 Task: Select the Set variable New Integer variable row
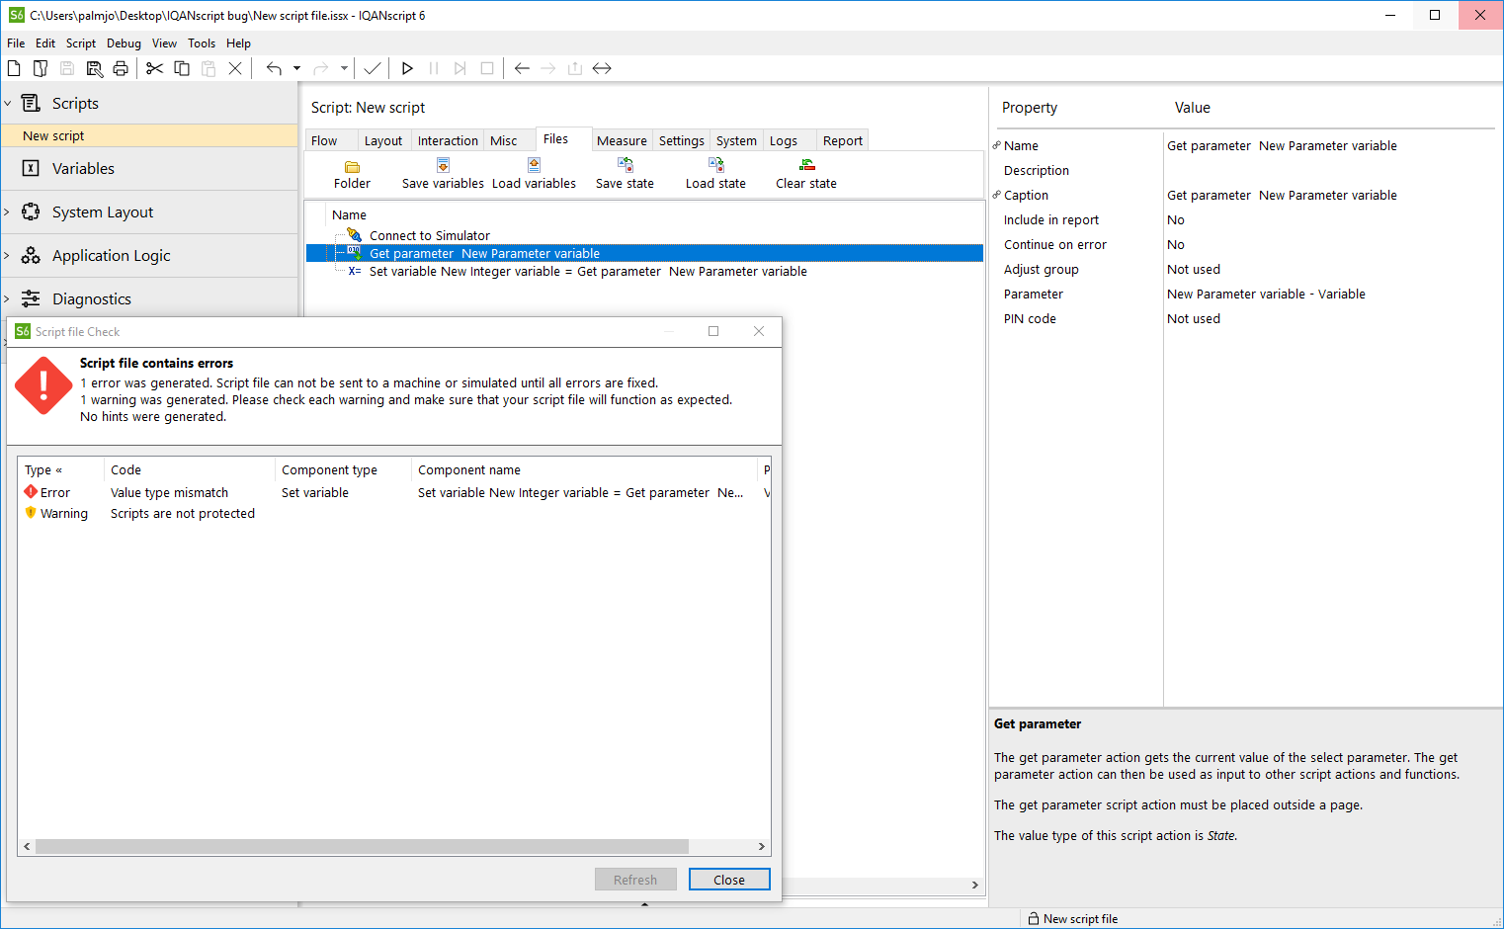644,271
